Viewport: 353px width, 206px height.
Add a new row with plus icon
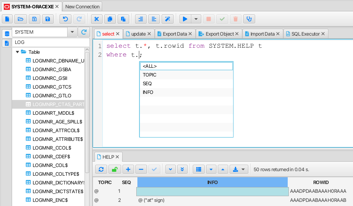(128, 169)
